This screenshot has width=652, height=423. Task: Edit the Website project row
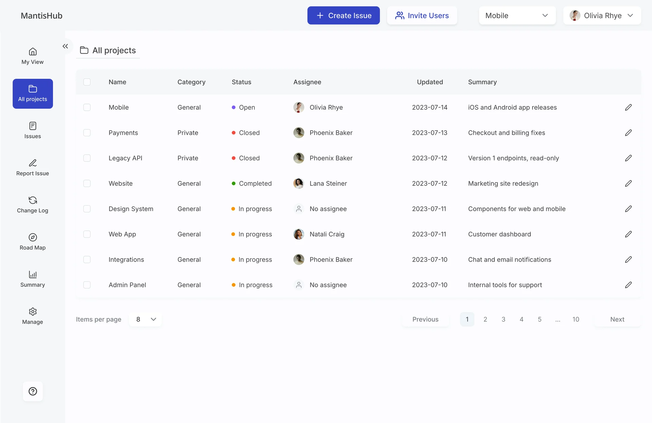[628, 183]
